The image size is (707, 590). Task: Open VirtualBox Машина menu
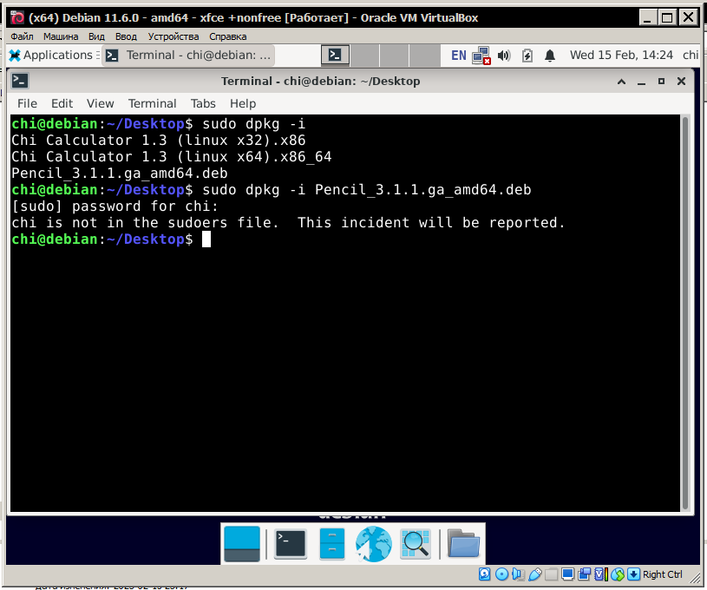pos(61,36)
